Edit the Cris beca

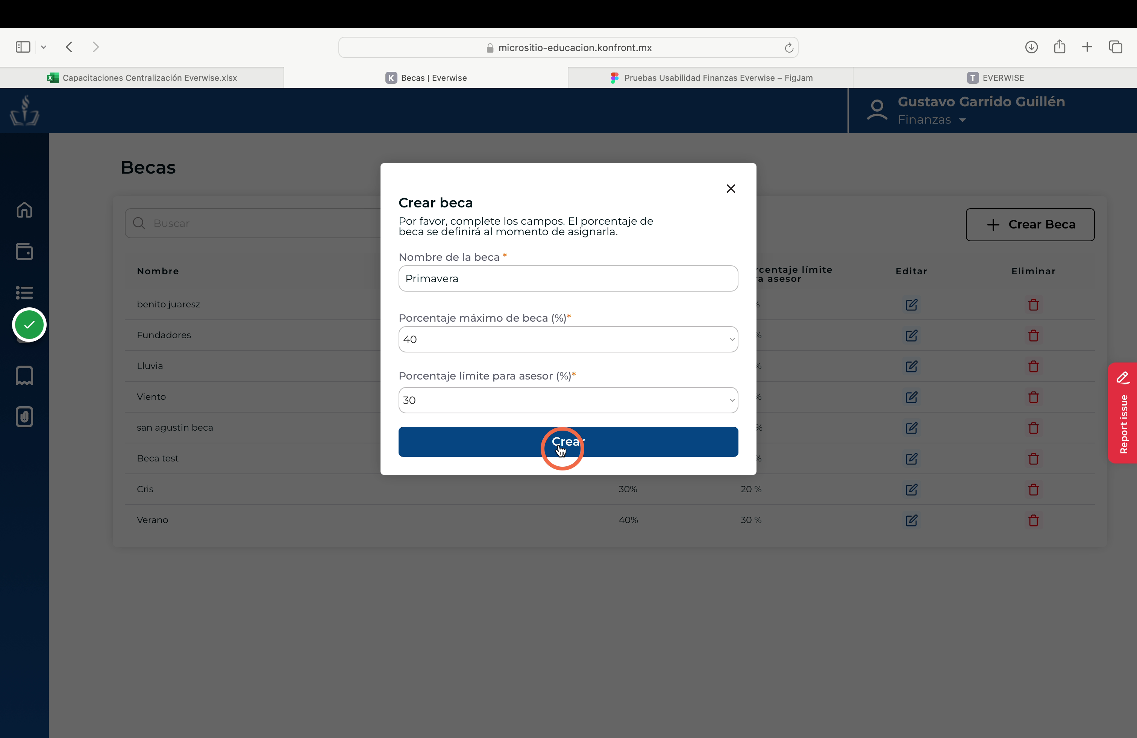click(x=911, y=489)
